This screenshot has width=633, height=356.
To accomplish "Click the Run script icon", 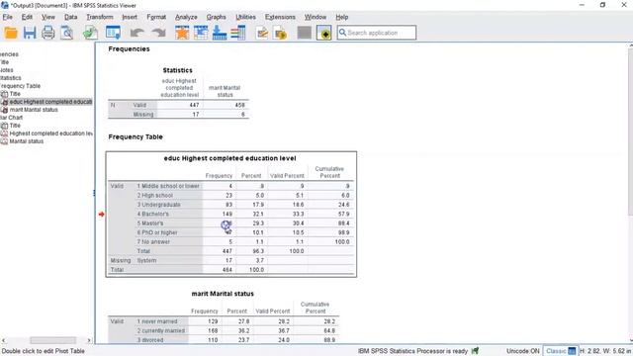I will coord(281,33).
